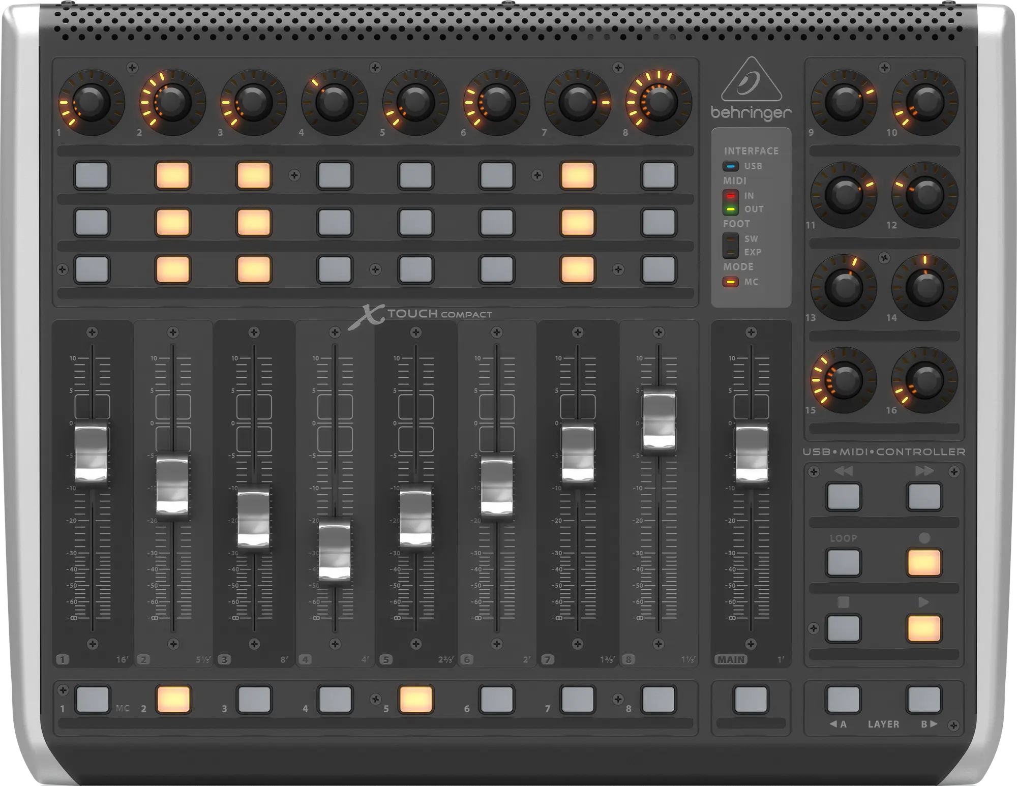Click the "FOOT" label
1017x786 pixels.
(736, 224)
